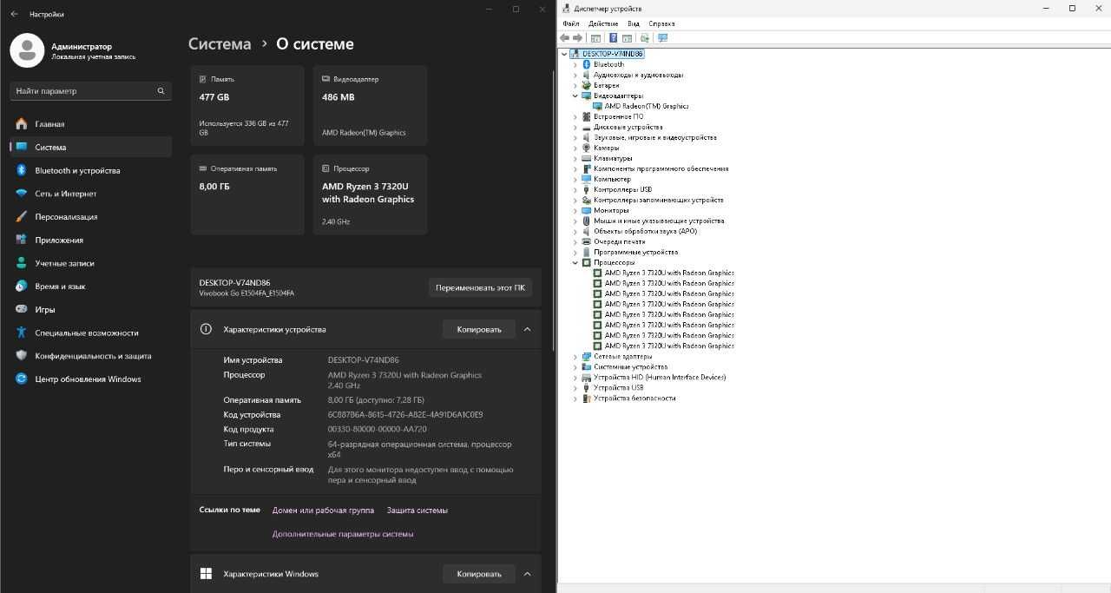Collapse the Характеристики устройства section chevron

[x=527, y=329]
